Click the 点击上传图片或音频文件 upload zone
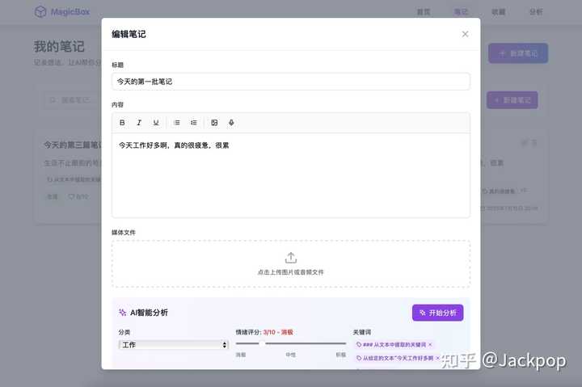582x387 pixels. pyautogui.click(x=291, y=264)
